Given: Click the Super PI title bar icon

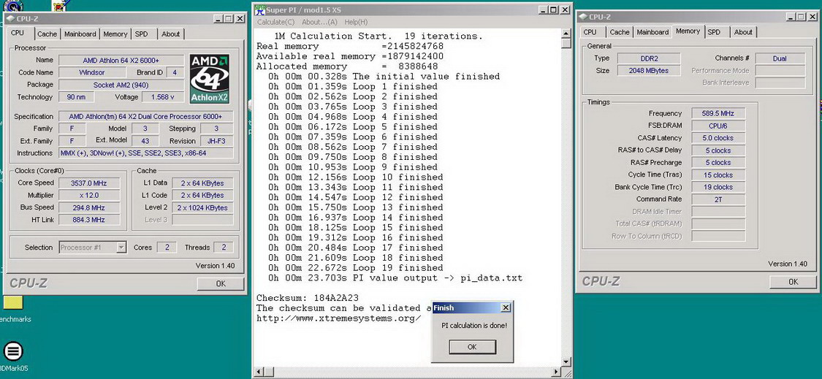Looking at the screenshot, I should [x=259, y=9].
